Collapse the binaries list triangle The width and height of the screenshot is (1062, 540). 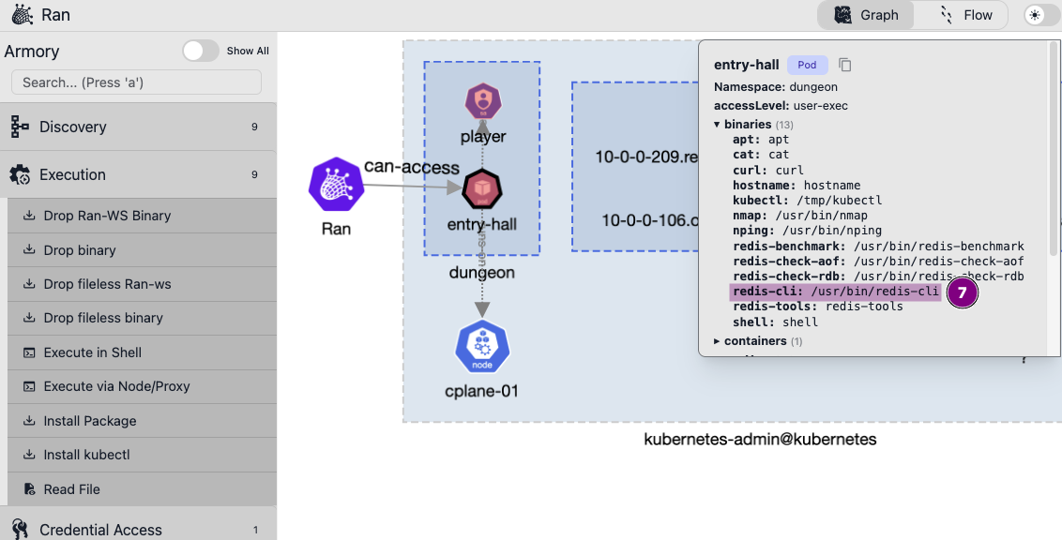point(717,125)
